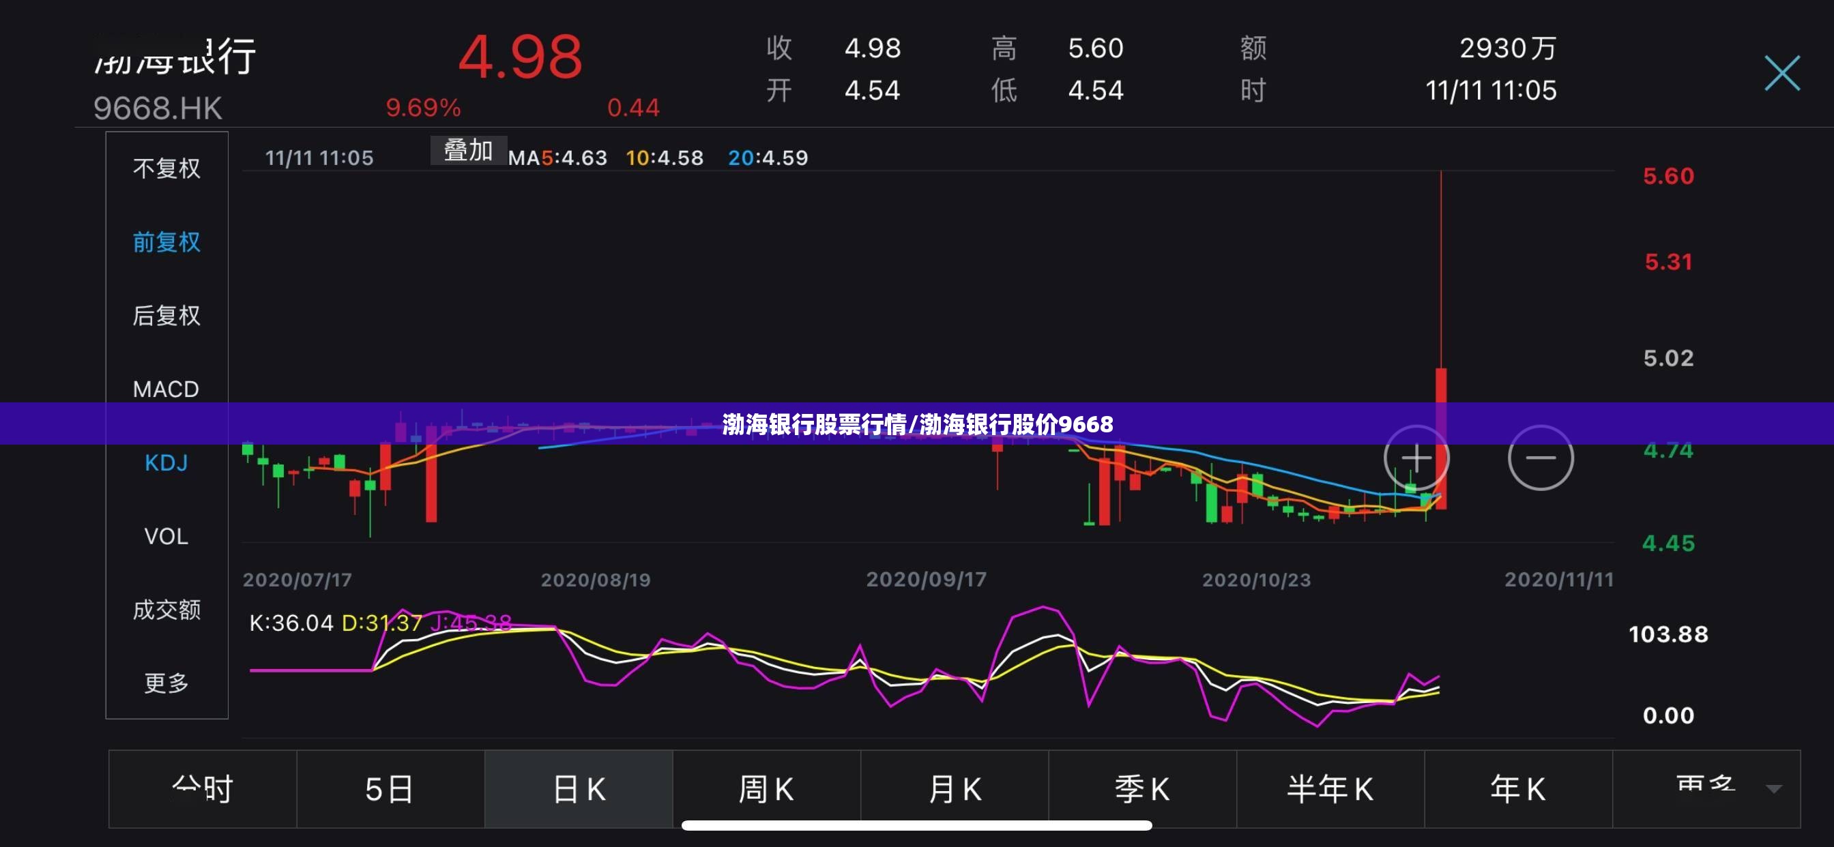Viewport: 1834px width, 847px height.
Task: Click the 9.69% change percentage
Action: (x=423, y=108)
